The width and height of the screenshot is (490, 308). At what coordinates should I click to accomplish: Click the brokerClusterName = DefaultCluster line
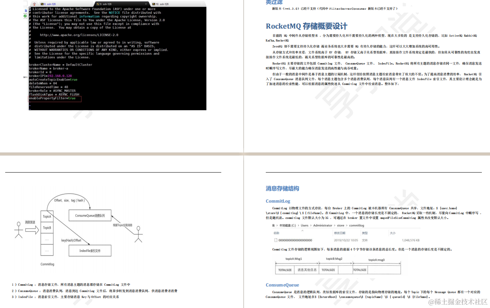coord(61,65)
